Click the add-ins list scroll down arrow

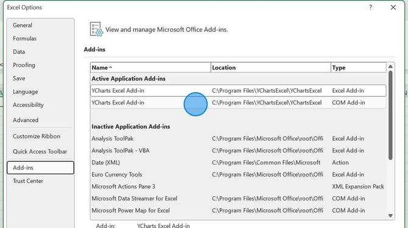390,215
